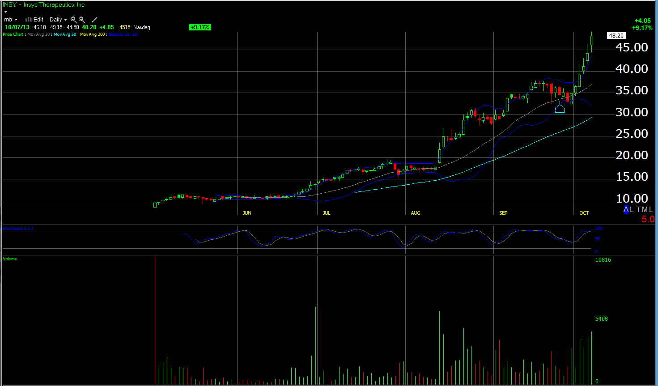
Task: Click the MovAvg 20 indicator label
Action: (x=38, y=34)
